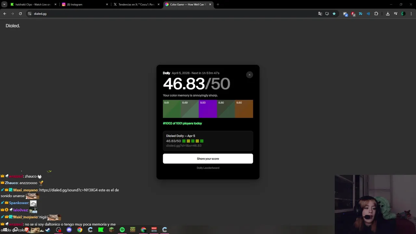Open Spotify from the taskbar
This screenshot has height=234, width=416.
[x=122, y=230]
